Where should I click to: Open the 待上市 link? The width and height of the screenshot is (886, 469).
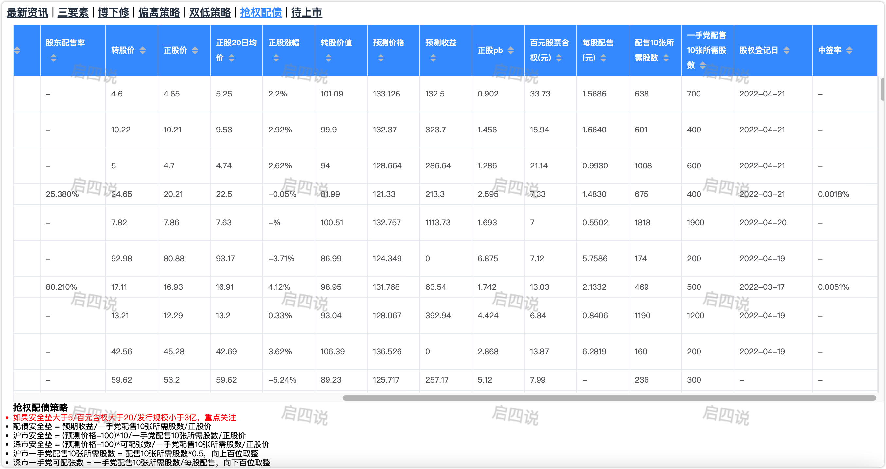pyautogui.click(x=307, y=13)
